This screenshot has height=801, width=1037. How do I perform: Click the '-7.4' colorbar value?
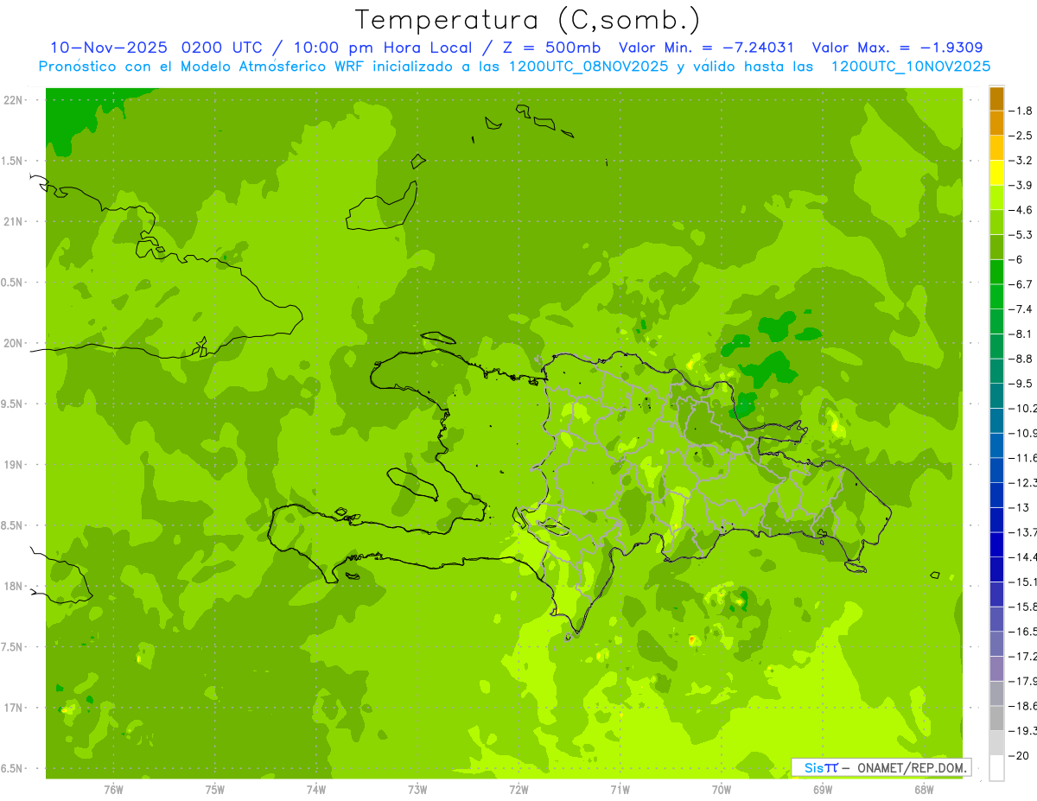1021,308
